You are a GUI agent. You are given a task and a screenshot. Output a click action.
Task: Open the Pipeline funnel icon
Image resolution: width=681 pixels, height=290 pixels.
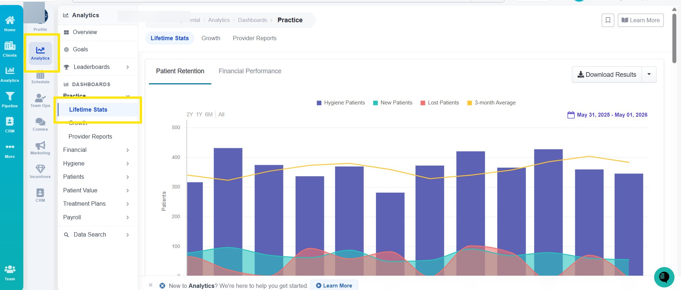[10, 96]
